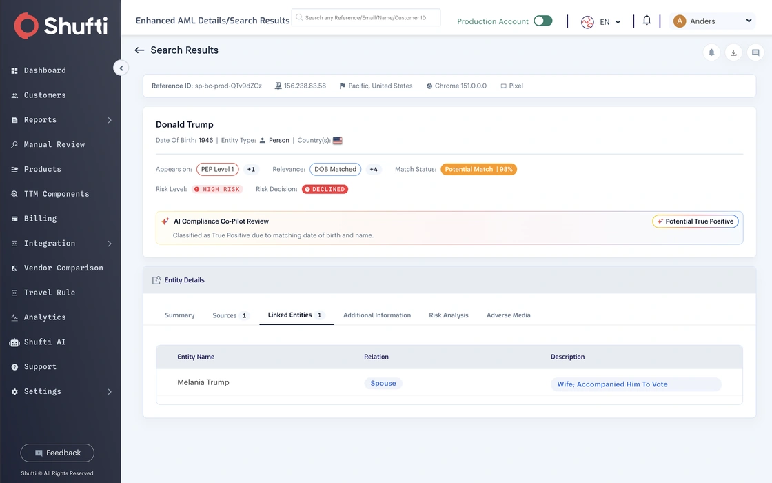Open the comments chat icon
772x483 pixels.
coord(755,52)
